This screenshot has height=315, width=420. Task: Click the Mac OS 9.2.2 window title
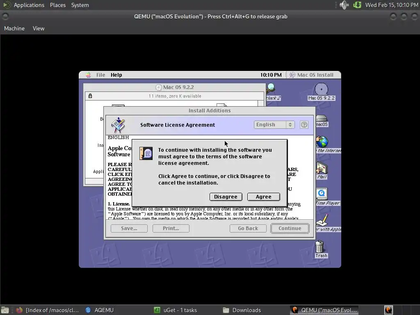(178, 87)
